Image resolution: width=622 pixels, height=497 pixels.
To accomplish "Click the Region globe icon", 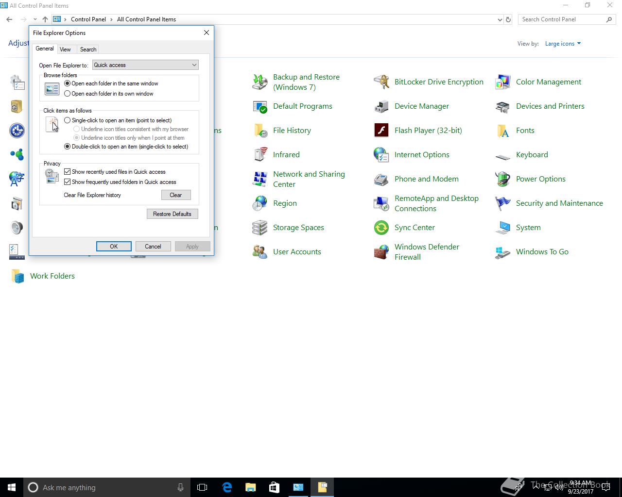I will click(x=260, y=203).
